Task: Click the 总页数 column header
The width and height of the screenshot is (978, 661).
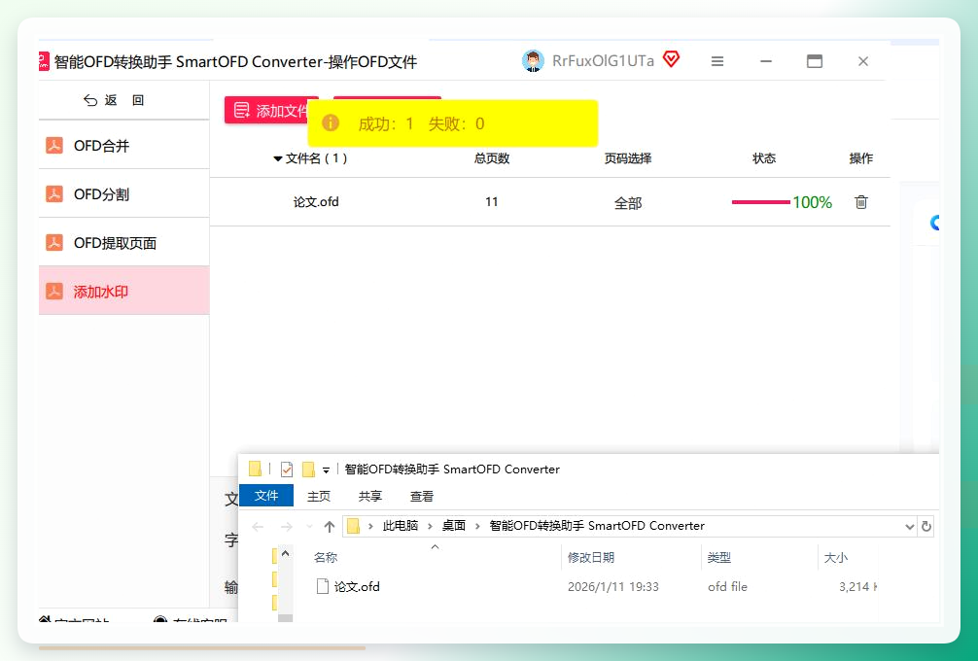Action: click(x=492, y=158)
